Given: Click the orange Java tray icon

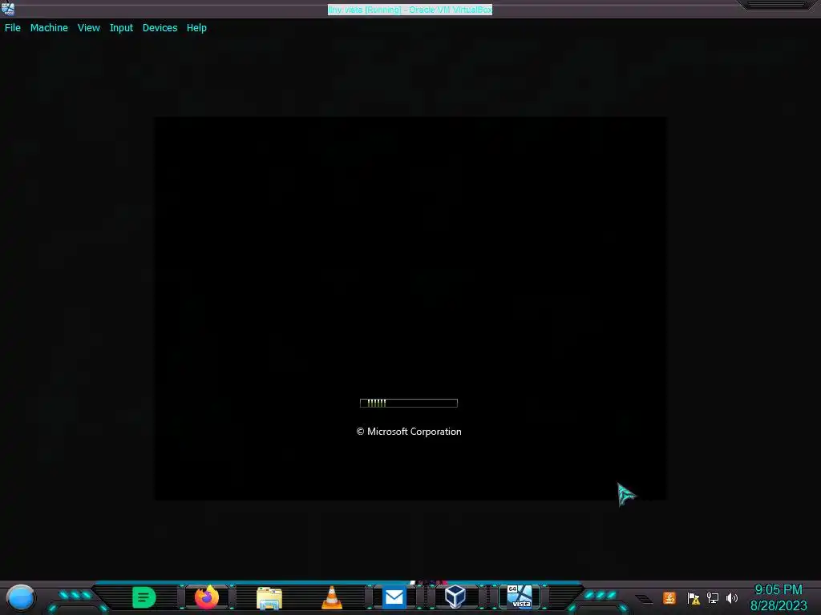Looking at the screenshot, I should [669, 597].
